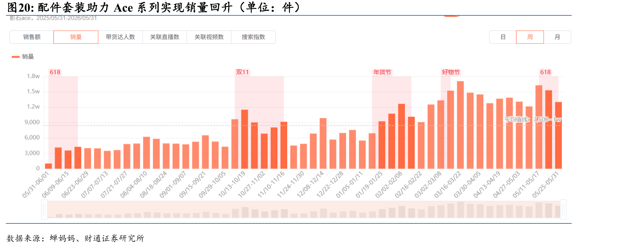The height and width of the screenshot is (247, 631).
Task: Click the 好物节 event marker label
Action: (x=451, y=72)
